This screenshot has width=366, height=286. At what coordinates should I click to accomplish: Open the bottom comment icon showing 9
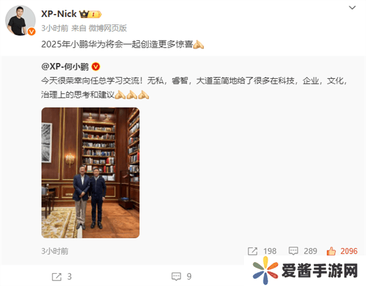click(x=176, y=277)
